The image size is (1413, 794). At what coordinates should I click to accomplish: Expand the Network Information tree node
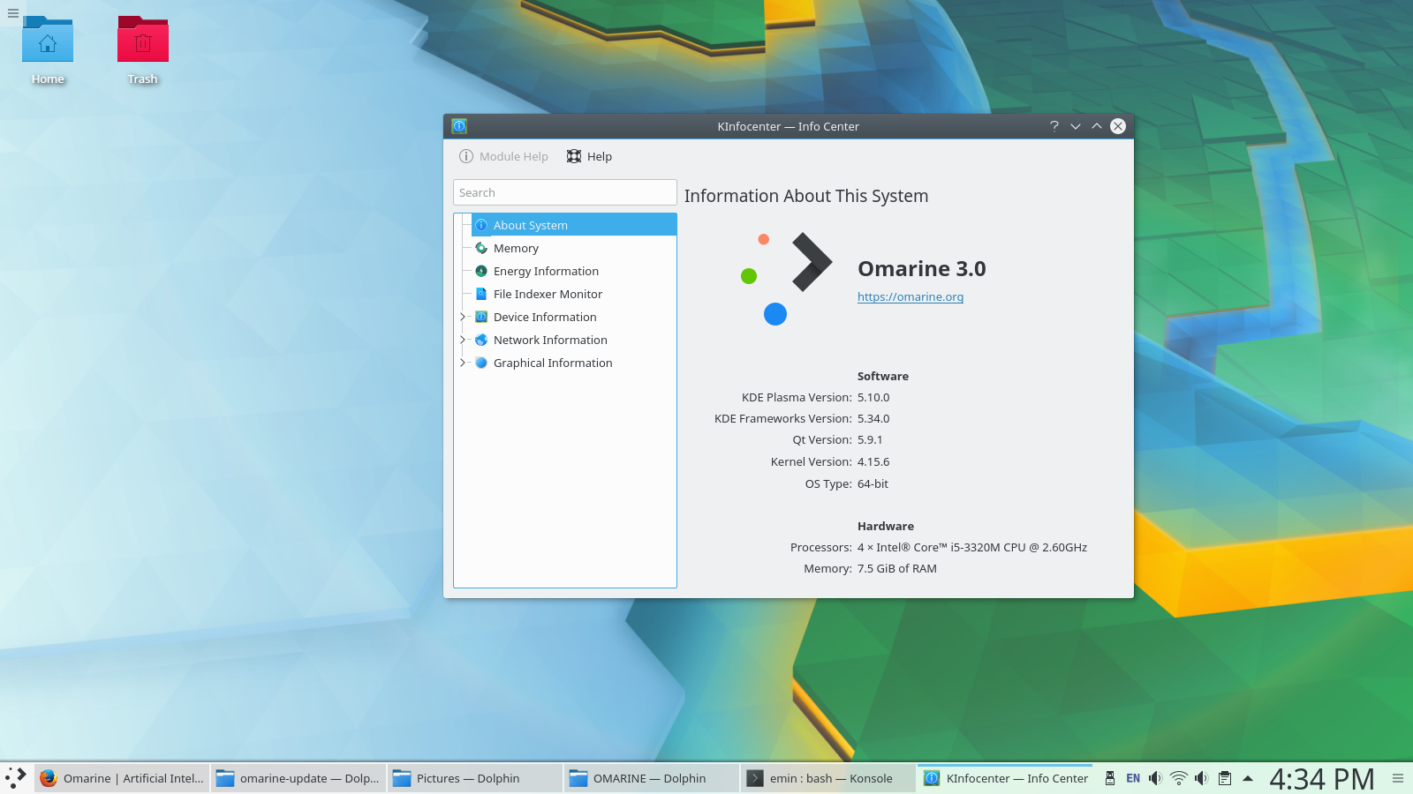(462, 340)
